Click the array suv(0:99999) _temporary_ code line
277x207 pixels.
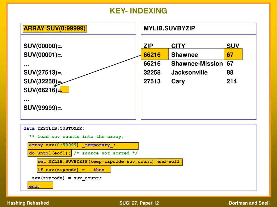83,146
